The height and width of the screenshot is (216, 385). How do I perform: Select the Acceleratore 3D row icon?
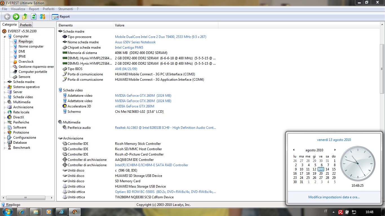pyautogui.click(x=65, y=106)
